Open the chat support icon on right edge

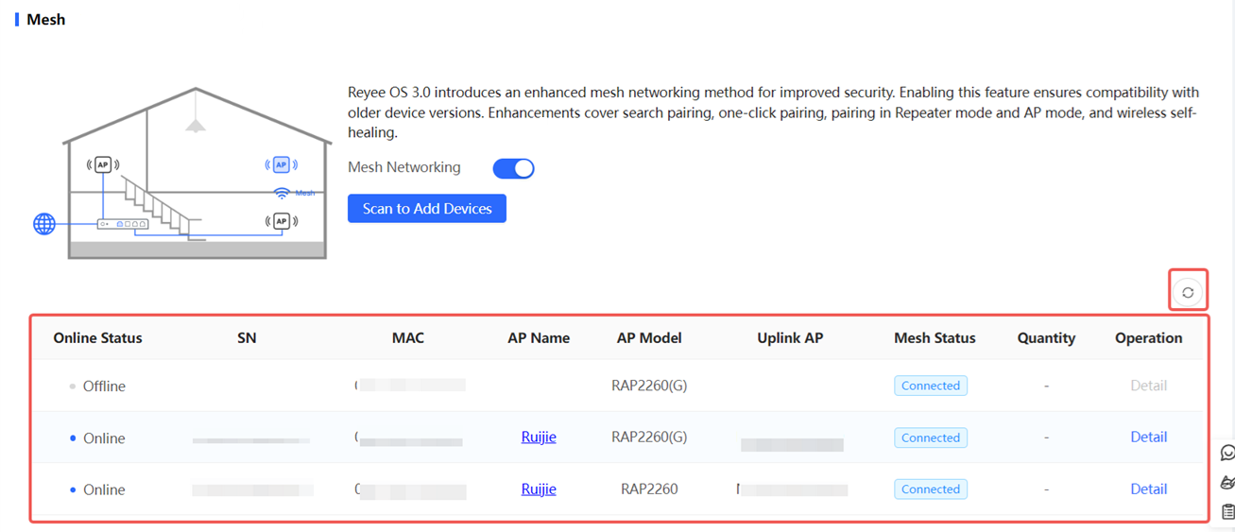tap(1227, 453)
